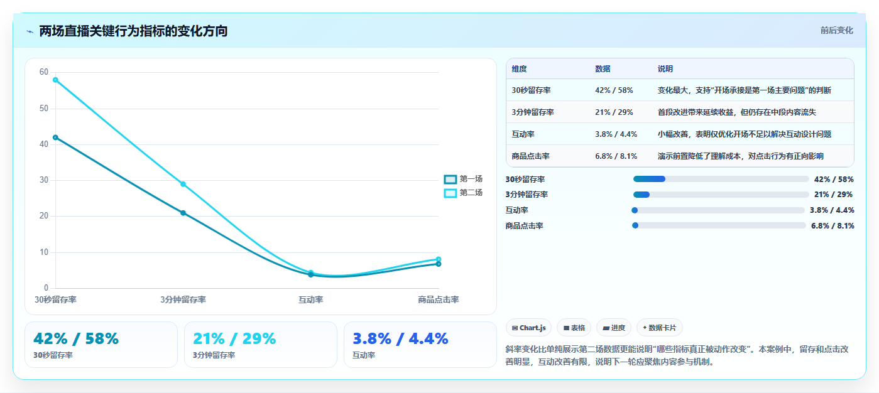Click the 前后变化 label in header
Viewport: 879px width, 393px height.
pyautogui.click(x=836, y=30)
